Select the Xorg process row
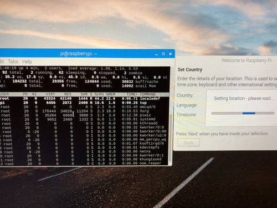 pos(85,111)
